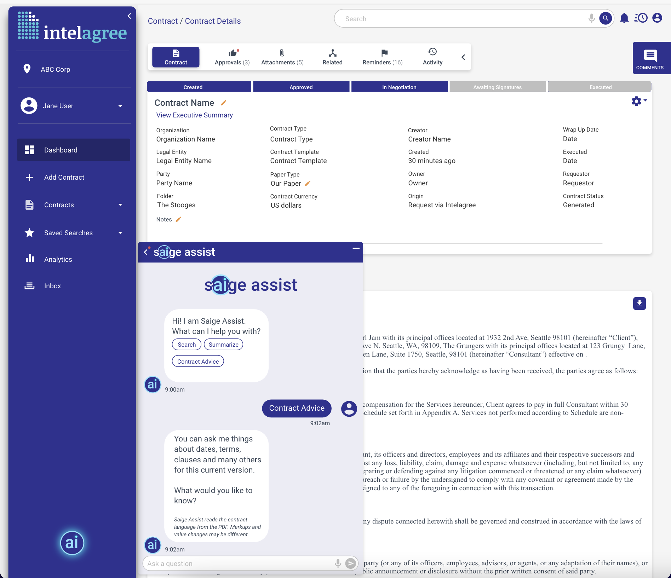
Task: Click the microphone in Ask a question field
Action: (338, 563)
